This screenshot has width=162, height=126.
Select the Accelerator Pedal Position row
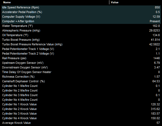tap(81, 12)
